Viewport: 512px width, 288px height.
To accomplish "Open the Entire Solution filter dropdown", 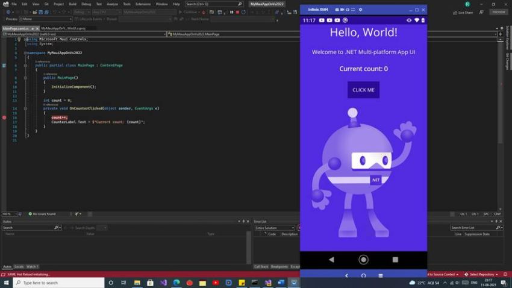I will coord(275,228).
